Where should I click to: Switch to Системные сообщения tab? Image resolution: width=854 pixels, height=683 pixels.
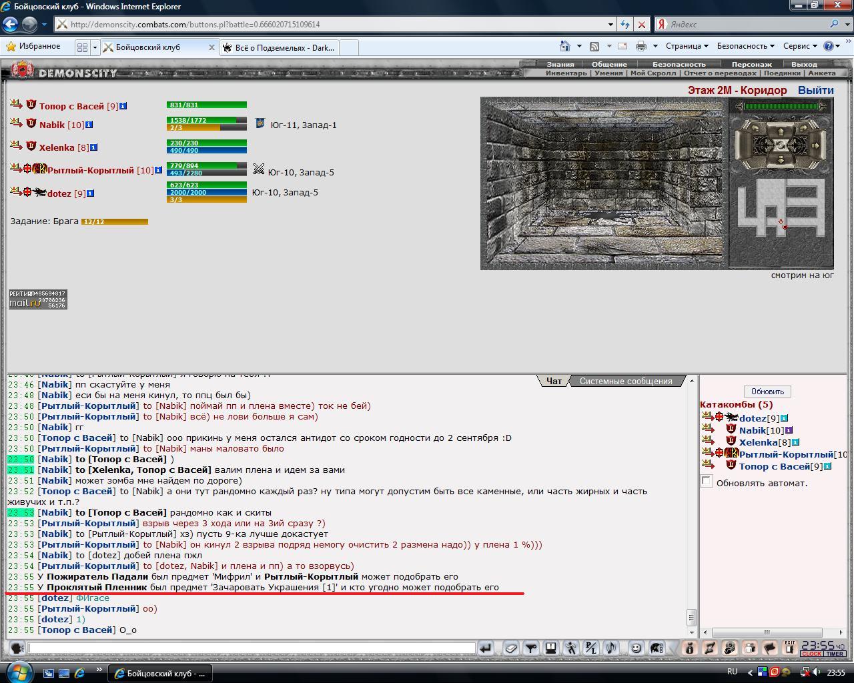point(626,381)
